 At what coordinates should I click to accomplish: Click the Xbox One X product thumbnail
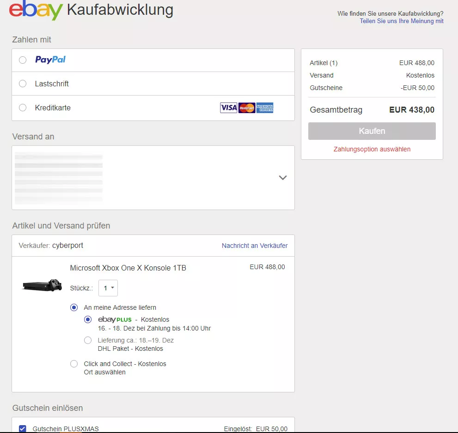(42, 285)
